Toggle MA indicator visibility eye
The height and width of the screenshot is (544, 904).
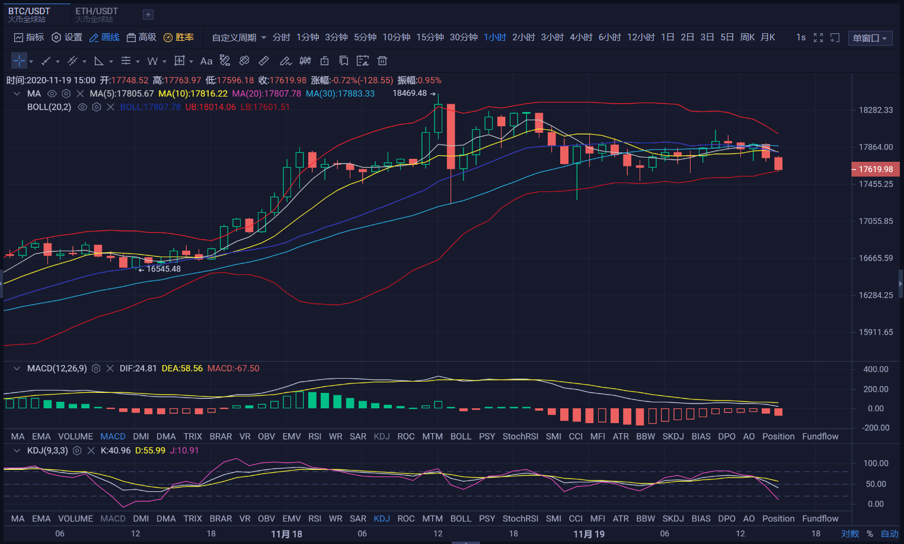[52, 94]
